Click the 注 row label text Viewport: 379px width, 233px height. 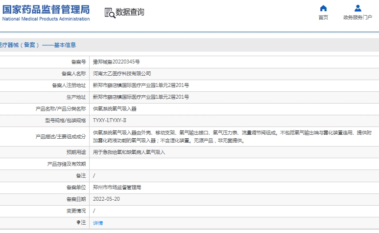[x=83, y=222]
